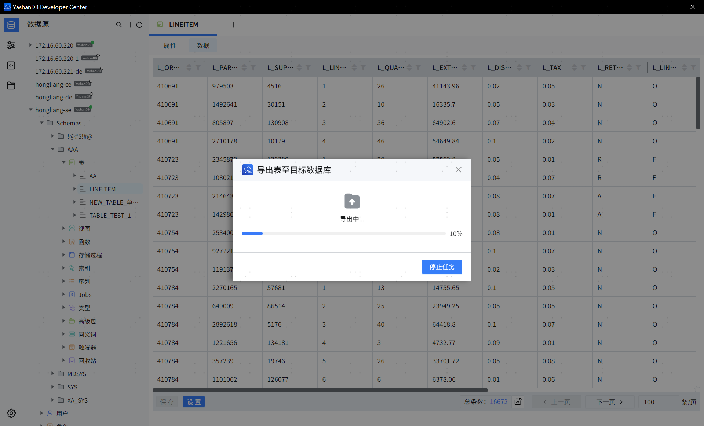This screenshot has width=704, height=426.
Task: Expand the TABLE_TEST_1 table node
Action: click(x=74, y=215)
